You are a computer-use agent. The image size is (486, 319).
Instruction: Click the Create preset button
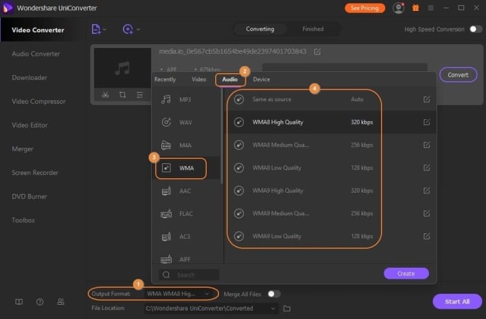tap(406, 274)
